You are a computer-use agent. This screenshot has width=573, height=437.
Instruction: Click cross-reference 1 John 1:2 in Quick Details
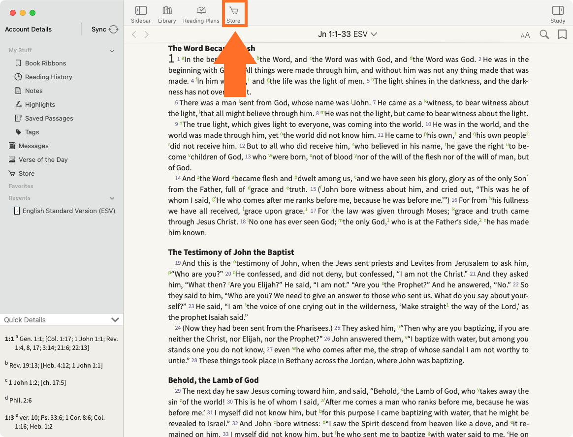(23, 382)
